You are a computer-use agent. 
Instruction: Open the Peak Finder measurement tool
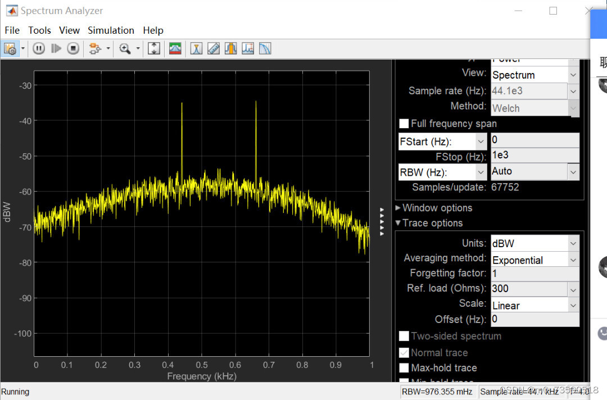248,48
